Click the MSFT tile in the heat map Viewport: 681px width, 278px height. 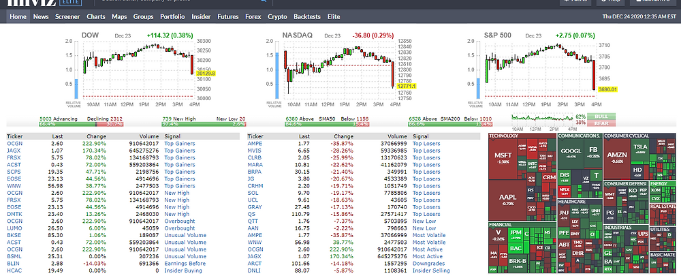[503, 158]
